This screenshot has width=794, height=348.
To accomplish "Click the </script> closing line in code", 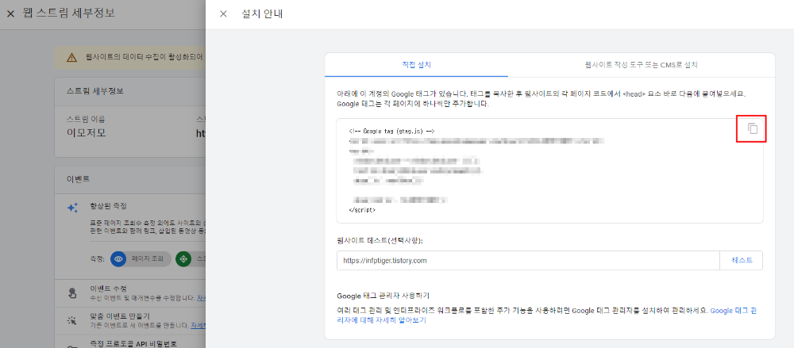I will point(363,209).
